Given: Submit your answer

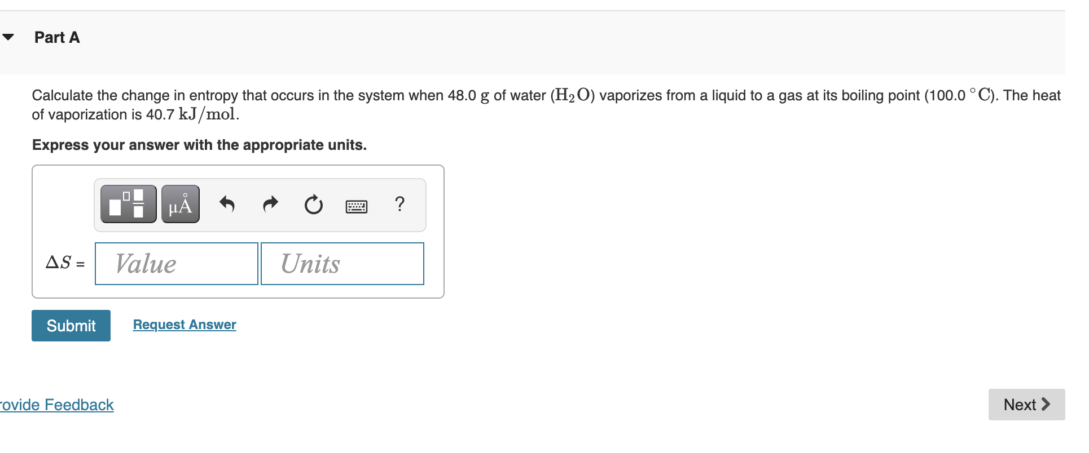Looking at the screenshot, I should click(71, 325).
